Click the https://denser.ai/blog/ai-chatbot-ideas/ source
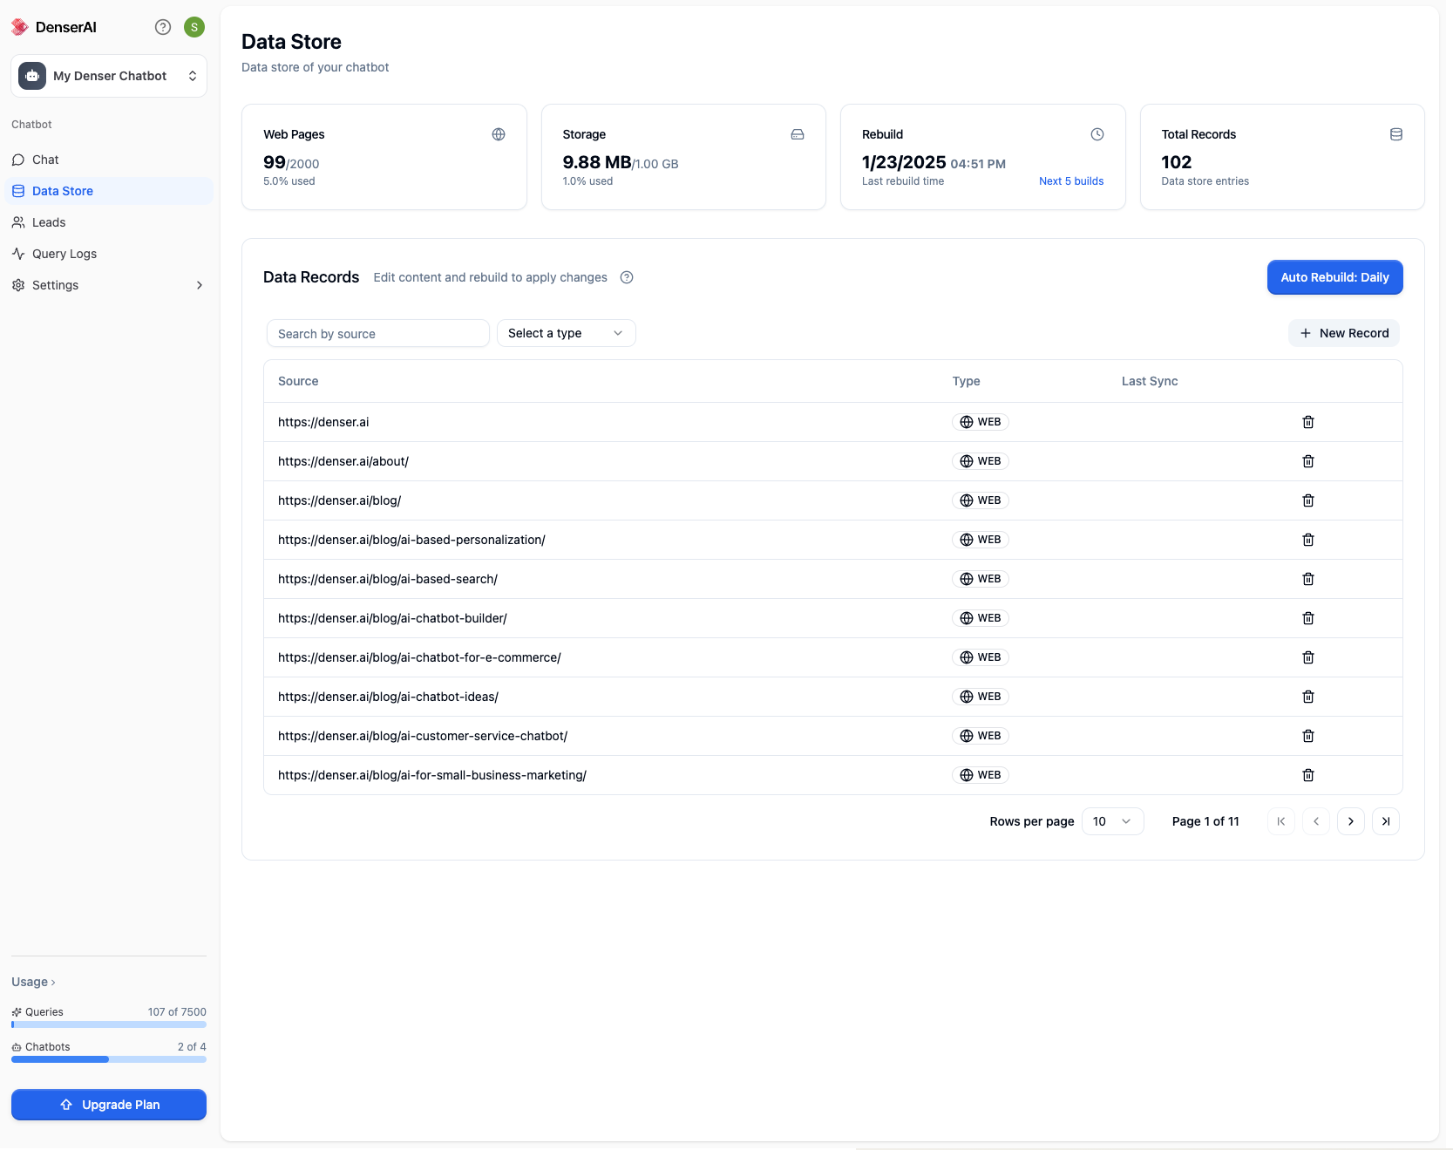This screenshot has width=1453, height=1150. (x=388, y=697)
